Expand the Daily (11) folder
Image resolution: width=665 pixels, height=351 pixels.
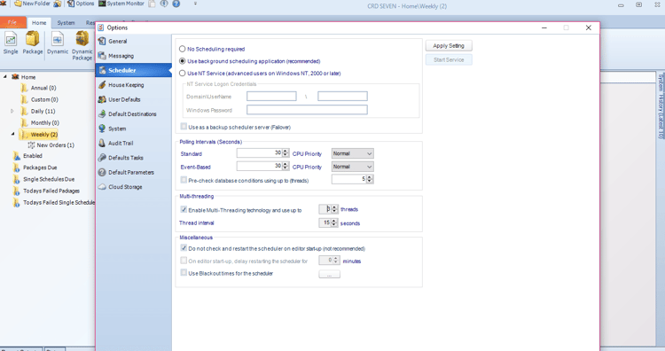pyautogui.click(x=12, y=111)
